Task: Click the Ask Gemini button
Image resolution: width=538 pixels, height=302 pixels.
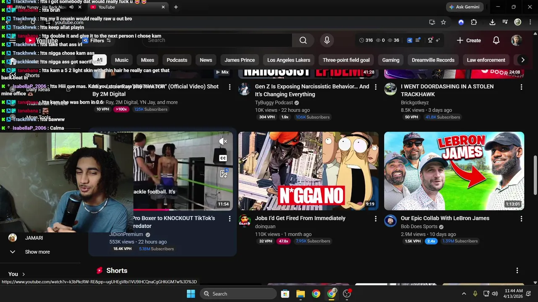Action: pos(464,7)
